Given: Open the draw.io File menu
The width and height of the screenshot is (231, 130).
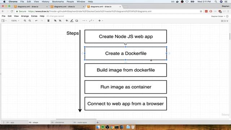Looking at the screenshot, I should click(x=4, y=16).
